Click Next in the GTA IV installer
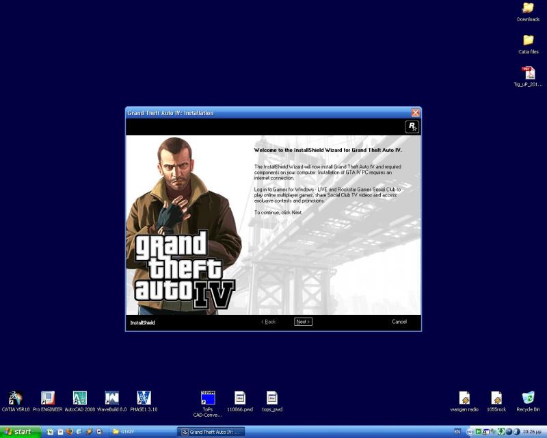 pyautogui.click(x=303, y=322)
